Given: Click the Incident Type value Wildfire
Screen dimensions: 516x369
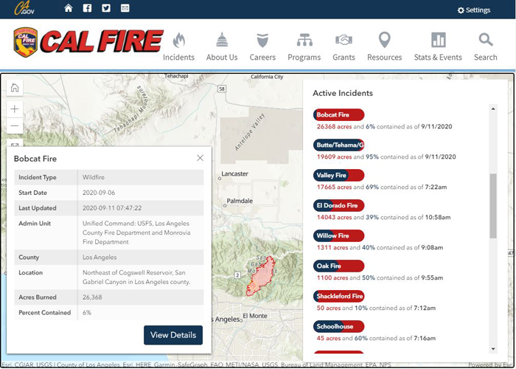Looking at the screenshot, I should (94, 177).
